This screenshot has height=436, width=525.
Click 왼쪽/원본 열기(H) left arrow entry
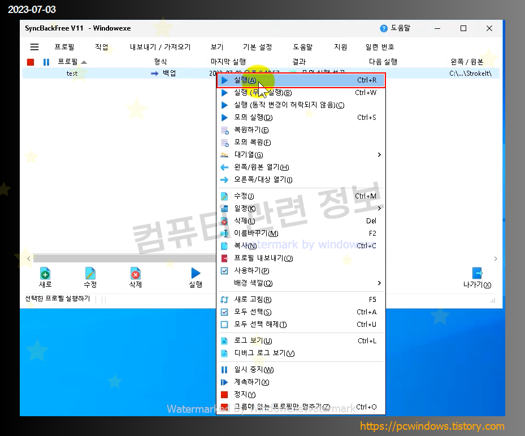(301, 167)
